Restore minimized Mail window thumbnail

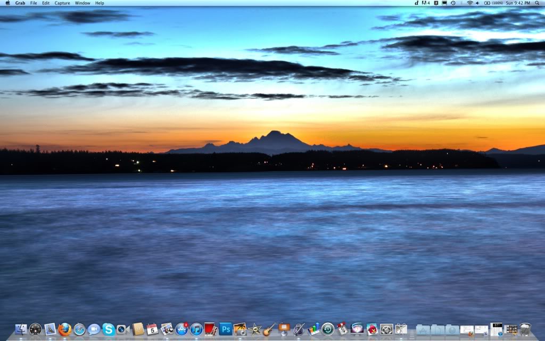pos(481,330)
